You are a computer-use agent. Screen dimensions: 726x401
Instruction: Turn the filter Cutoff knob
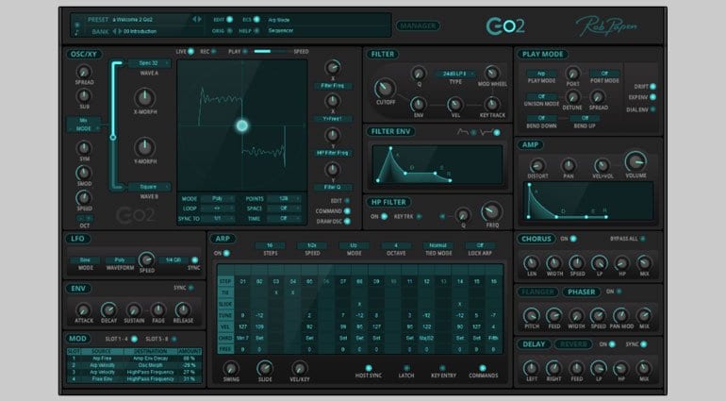click(385, 88)
